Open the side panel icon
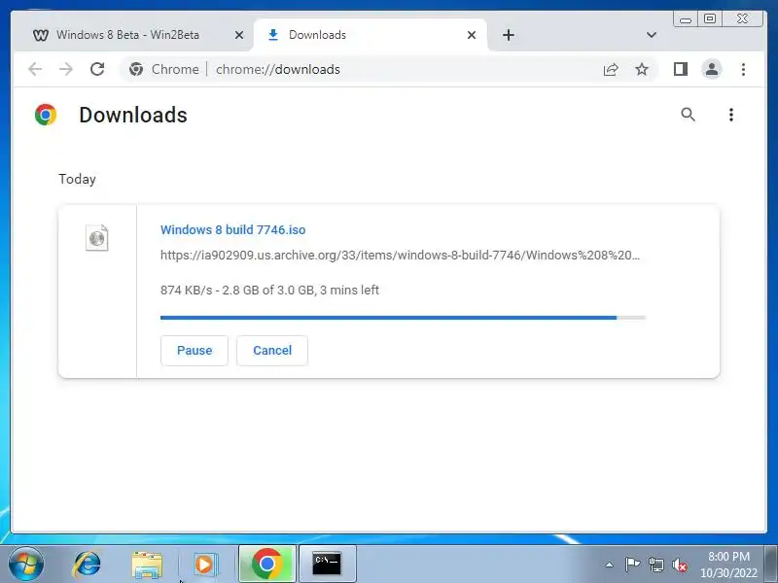The width and height of the screenshot is (778, 583). 680,69
